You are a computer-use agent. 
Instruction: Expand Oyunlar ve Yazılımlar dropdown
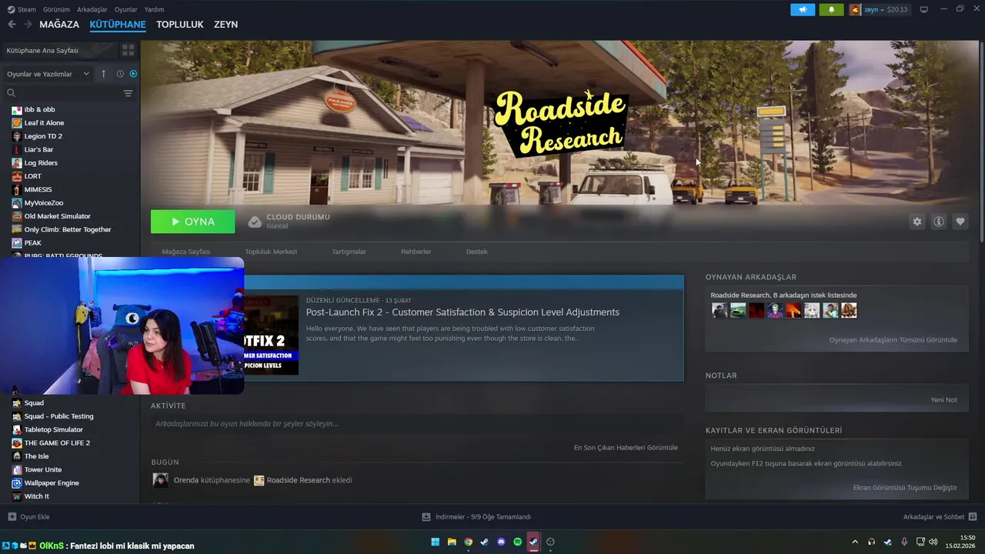click(x=48, y=74)
